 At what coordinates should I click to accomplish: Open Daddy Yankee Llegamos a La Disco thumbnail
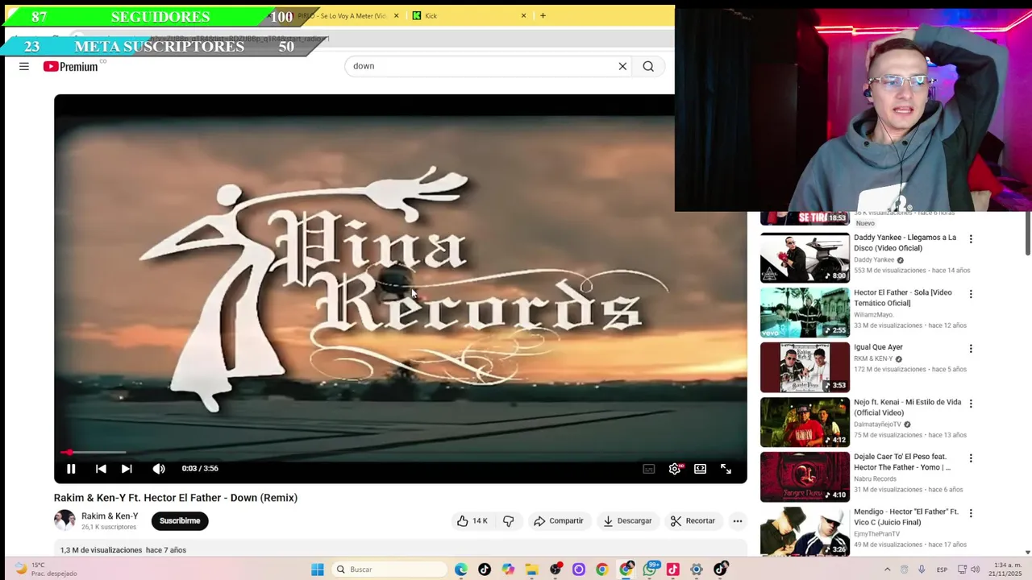click(805, 258)
